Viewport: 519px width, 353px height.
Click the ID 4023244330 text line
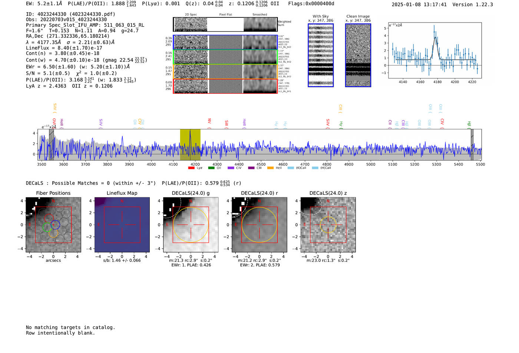(70, 14)
